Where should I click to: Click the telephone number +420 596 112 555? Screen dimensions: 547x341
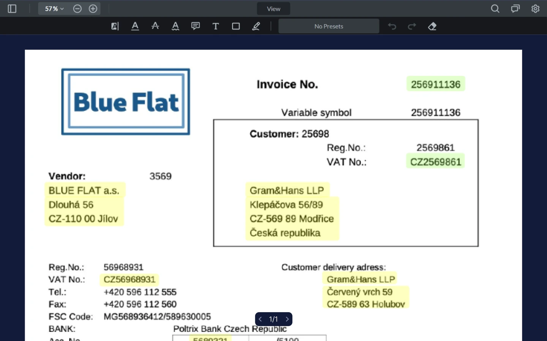point(140,292)
